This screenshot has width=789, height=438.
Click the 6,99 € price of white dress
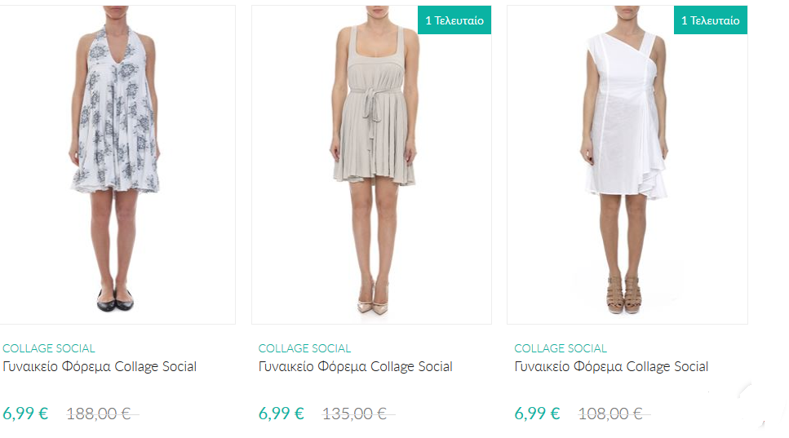tap(537, 414)
